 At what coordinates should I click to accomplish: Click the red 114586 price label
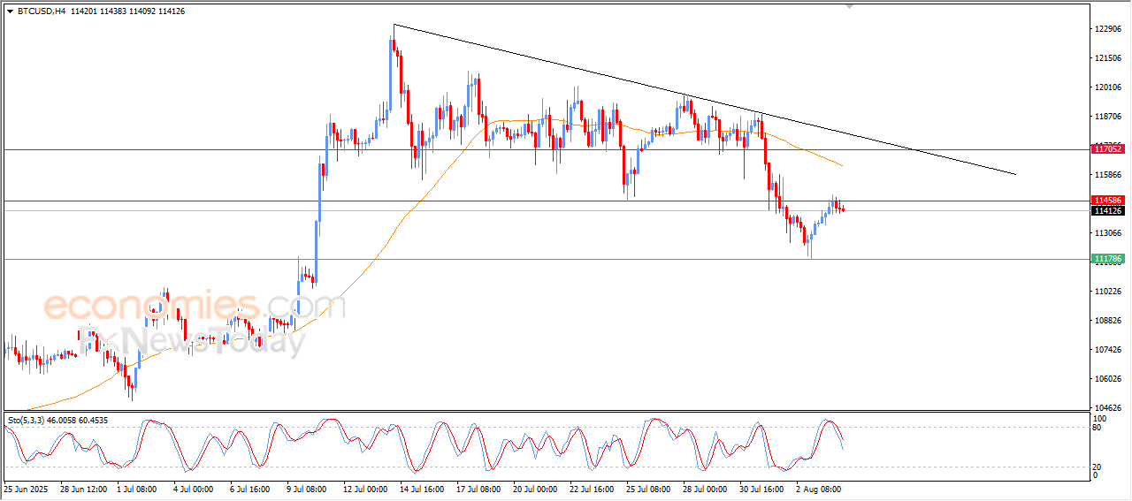(1109, 201)
